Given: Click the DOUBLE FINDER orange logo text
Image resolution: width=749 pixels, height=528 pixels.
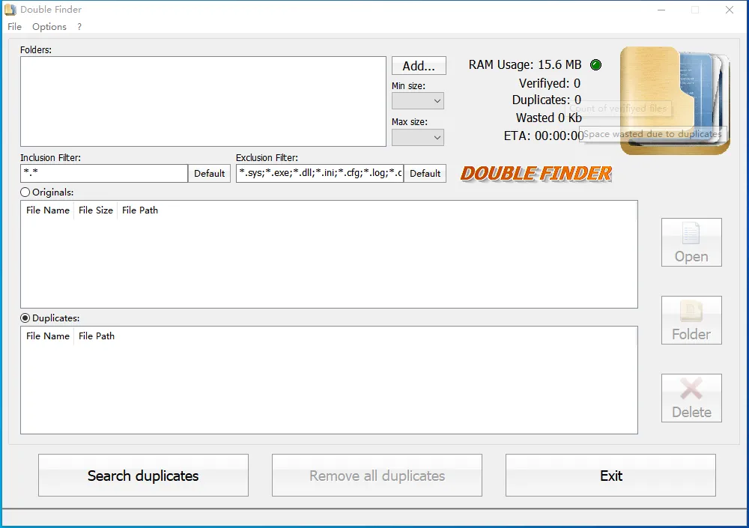Looking at the screenshot, I should 536,174.
